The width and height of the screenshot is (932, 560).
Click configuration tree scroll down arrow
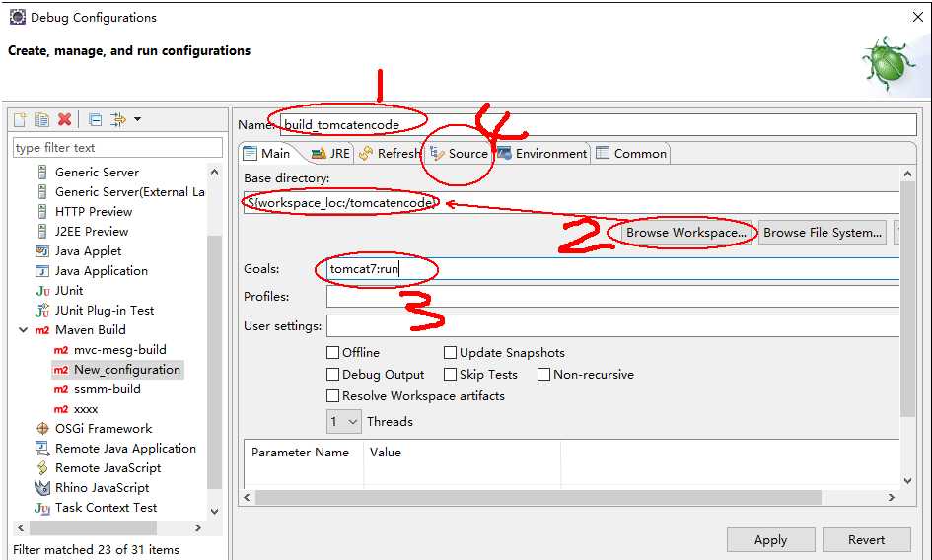click(x=215, y=512)
